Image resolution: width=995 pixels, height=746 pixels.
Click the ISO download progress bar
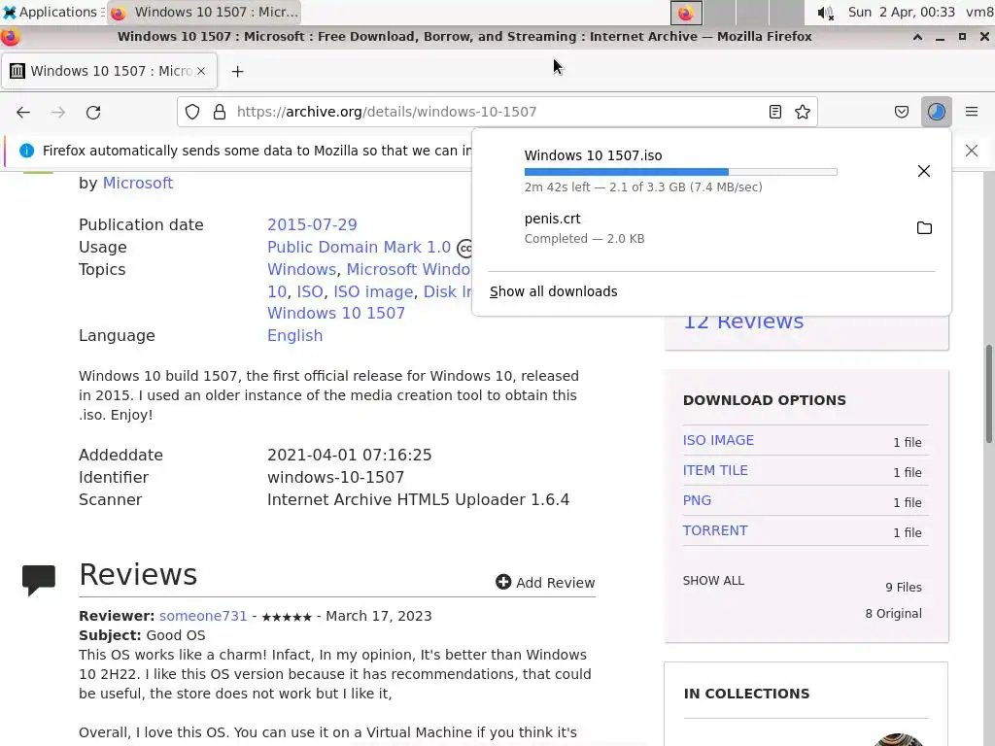681,171
